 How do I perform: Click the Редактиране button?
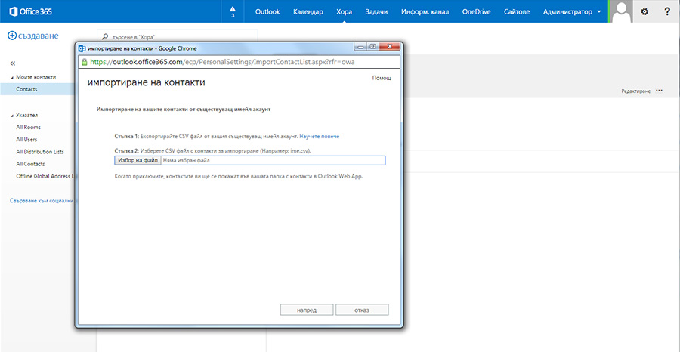[635, 91]
